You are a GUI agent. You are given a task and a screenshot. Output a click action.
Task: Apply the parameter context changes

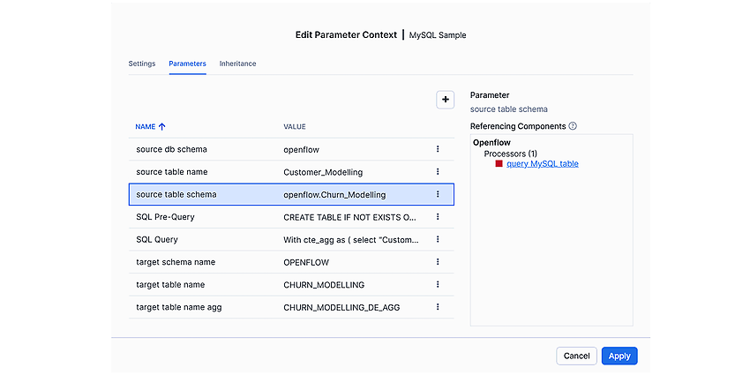[619, 356]
